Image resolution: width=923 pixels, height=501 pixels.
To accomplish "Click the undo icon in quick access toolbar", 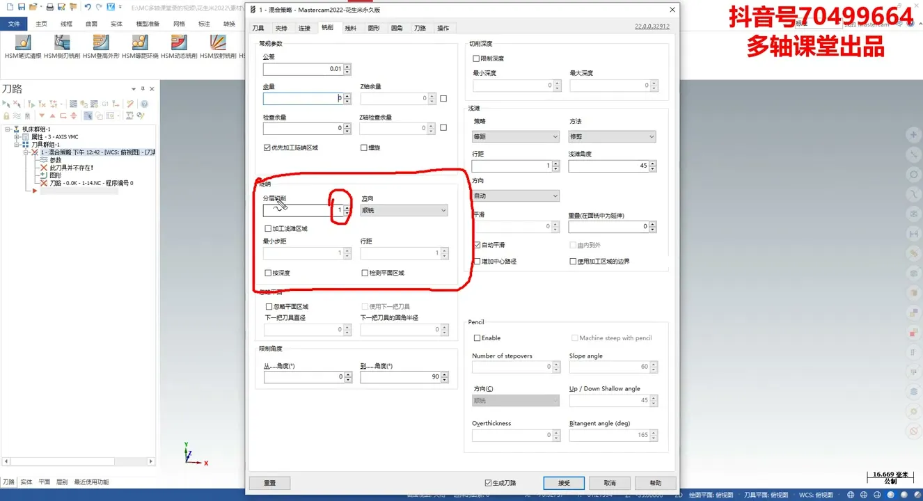I will point(88,7).
